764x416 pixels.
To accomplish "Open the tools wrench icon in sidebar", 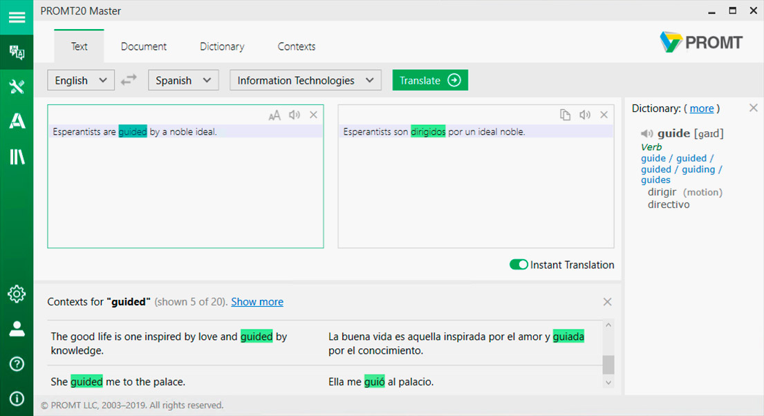I will [x=17, y=86].
